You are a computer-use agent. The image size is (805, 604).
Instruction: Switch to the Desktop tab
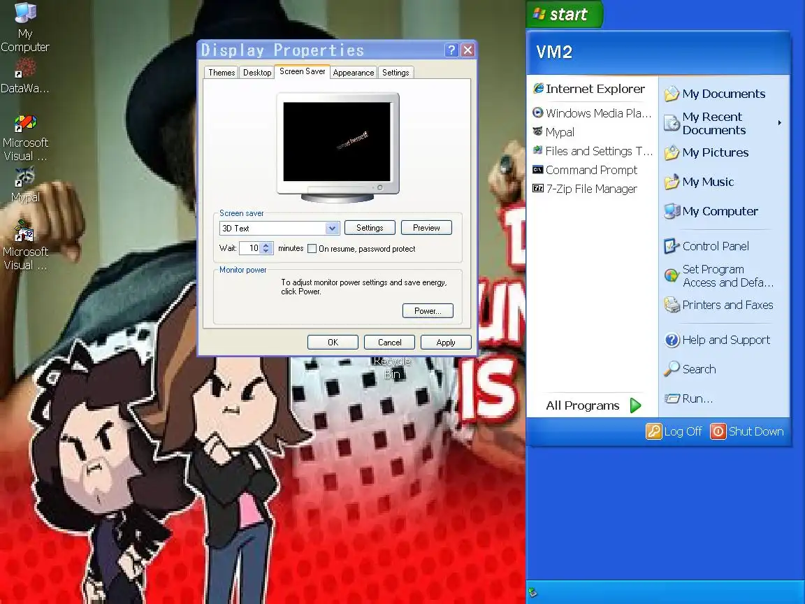257,73
